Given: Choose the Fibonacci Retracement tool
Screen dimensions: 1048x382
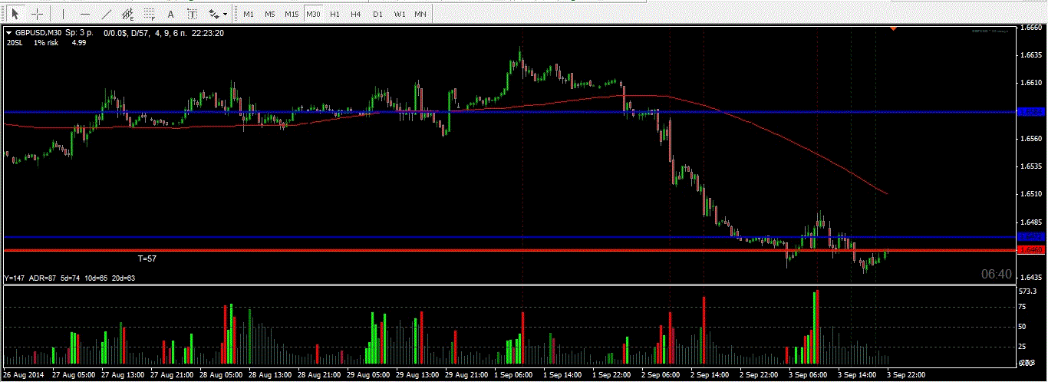Looking at the screenshot, I should (x=150, y=14).
